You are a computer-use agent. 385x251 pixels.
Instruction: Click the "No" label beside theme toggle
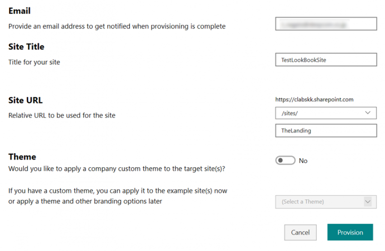point(303,161)
